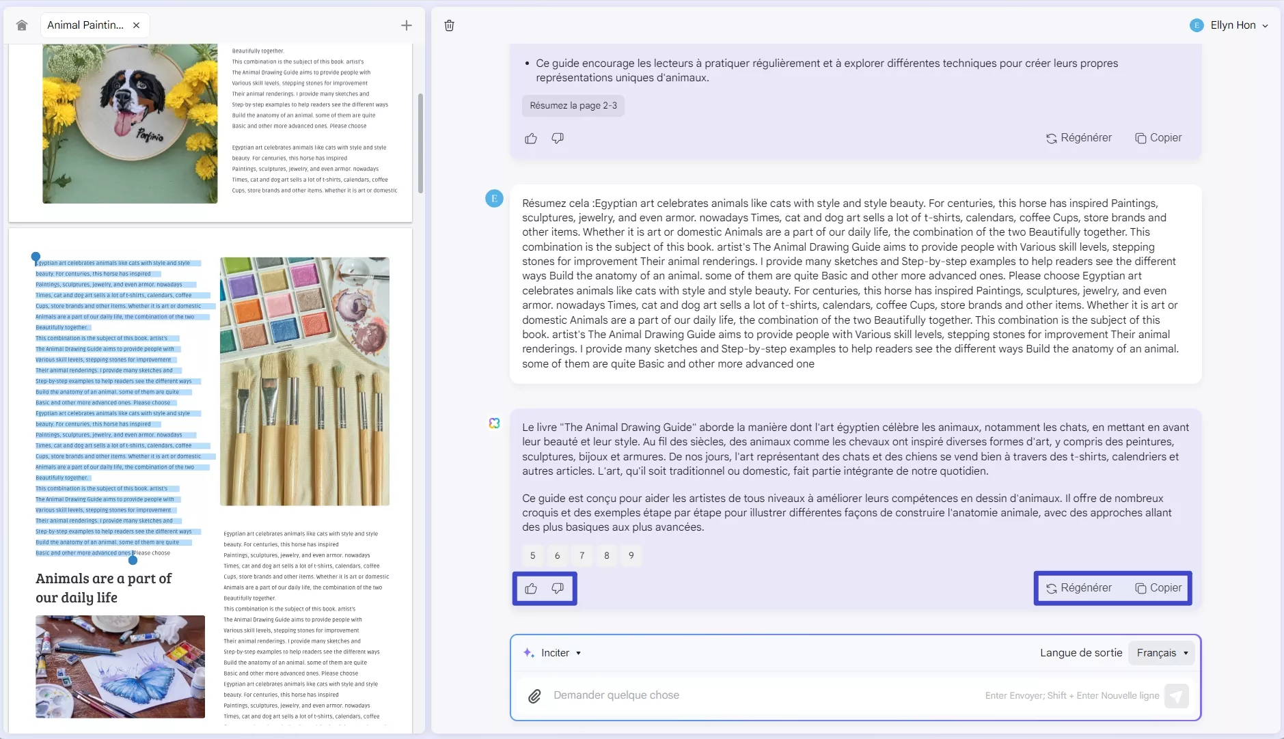Viewport: 1284px width, 739px height.
Task: Click the selection end handle in PDF text
Action: pos(133,559)
